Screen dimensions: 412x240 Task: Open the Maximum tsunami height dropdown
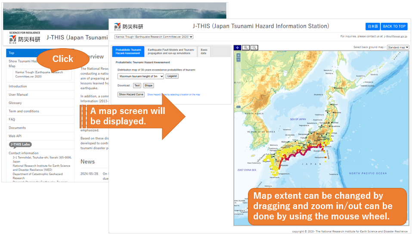coord(141,76)
